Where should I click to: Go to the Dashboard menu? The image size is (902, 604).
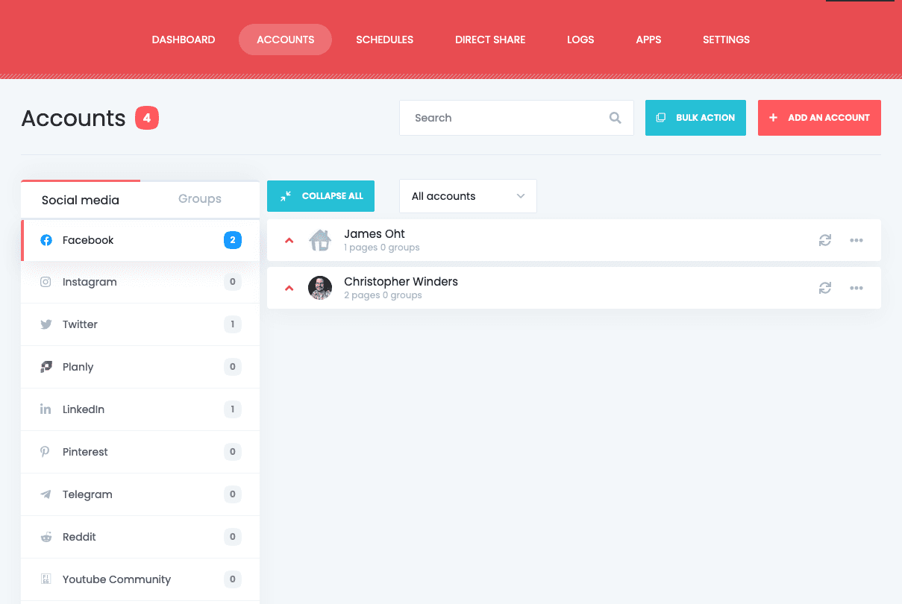point(184,40)
